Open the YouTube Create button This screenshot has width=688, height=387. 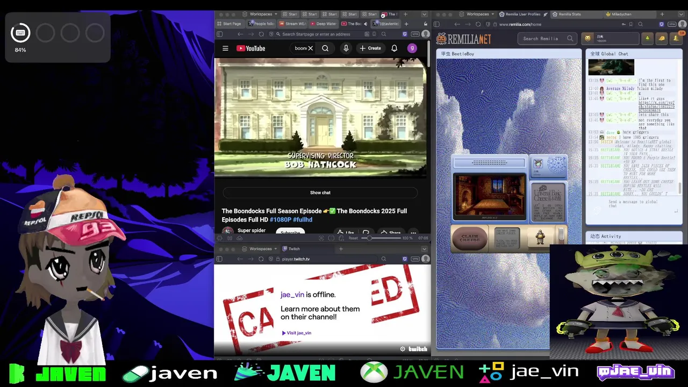370,48
